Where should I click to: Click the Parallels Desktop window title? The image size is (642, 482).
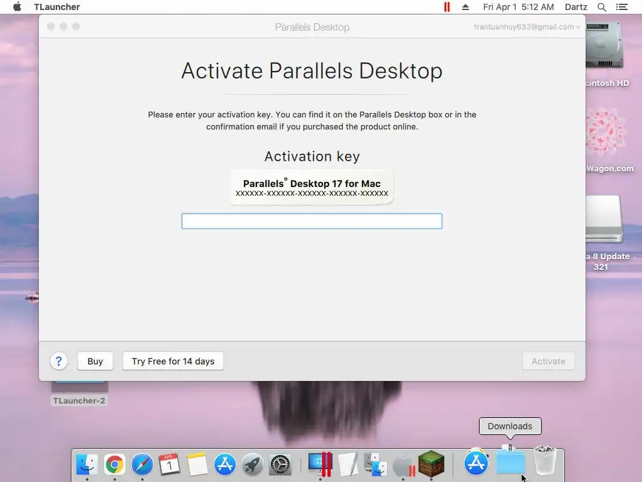pos(312,27)
